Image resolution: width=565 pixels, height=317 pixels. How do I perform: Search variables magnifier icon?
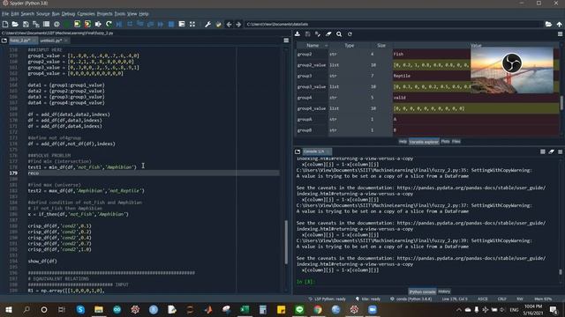tap(339, 33)
